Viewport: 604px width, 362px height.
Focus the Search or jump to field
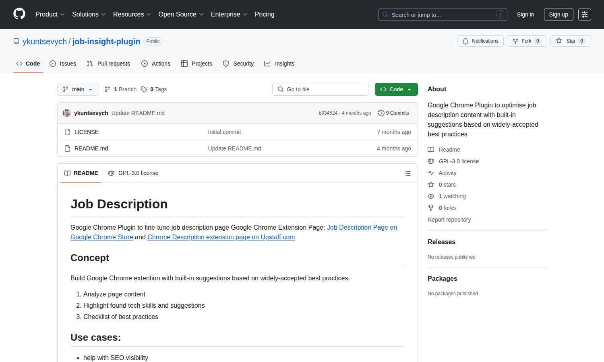[443, 14]
